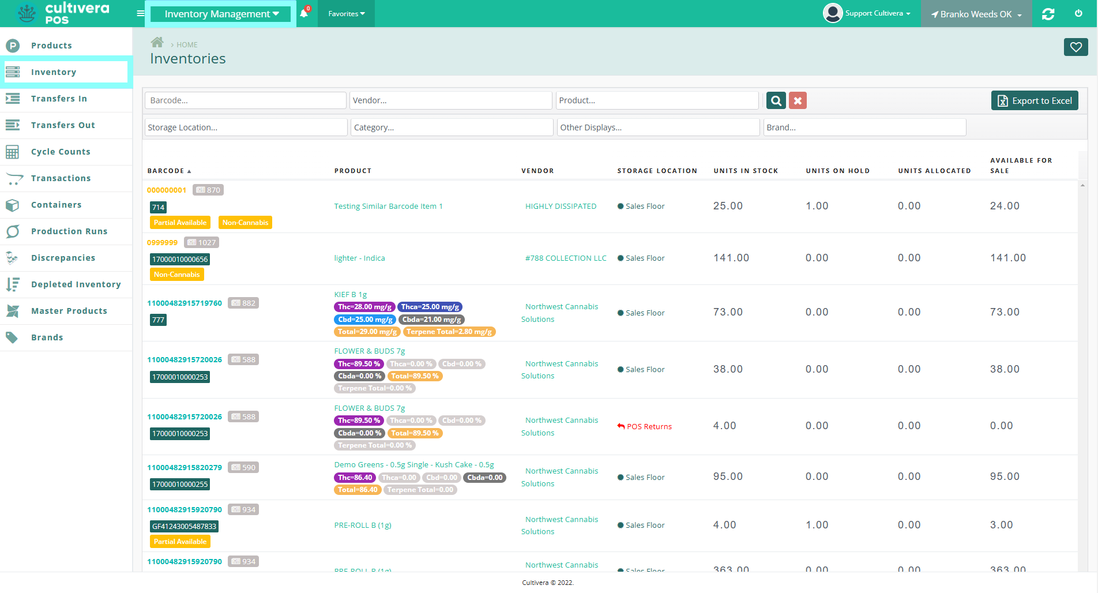The width and height of the screenshot is (1098, 593).
Task: Open the Branko Weeds OK location dropdown
Action: pos(976,14)
